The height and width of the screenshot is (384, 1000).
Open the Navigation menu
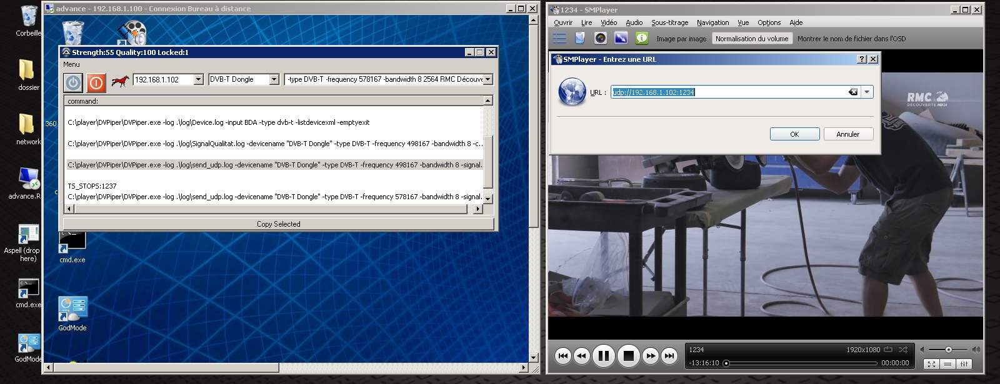[712, 22]
